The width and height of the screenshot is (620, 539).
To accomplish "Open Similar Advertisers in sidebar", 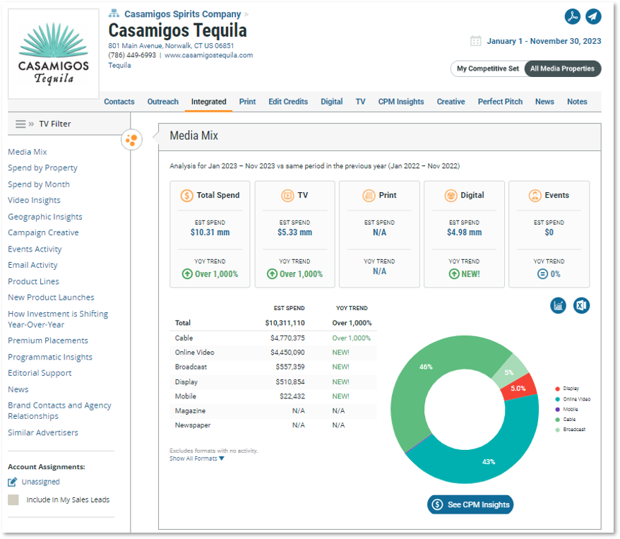I will pyautogui.click(x=43, y=432).
